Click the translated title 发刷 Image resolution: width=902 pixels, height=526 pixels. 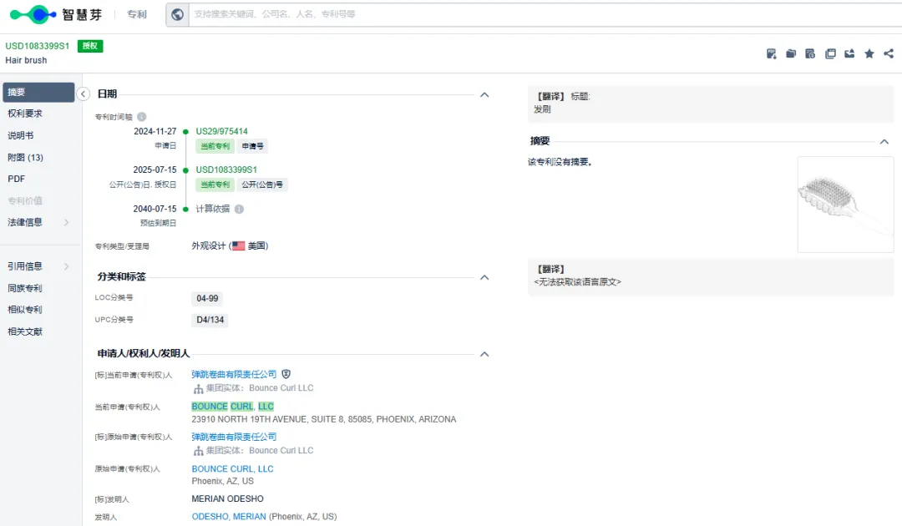pyautogui.click(x=542, y=109)
